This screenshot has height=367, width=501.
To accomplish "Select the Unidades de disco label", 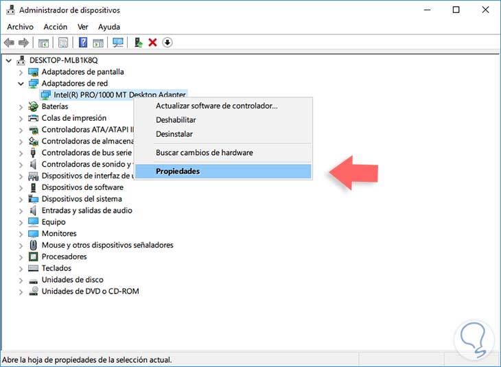I will click(73, 279).
